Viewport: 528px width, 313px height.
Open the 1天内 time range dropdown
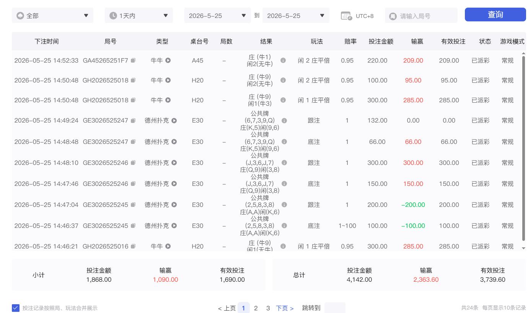[x=139, y=16]
